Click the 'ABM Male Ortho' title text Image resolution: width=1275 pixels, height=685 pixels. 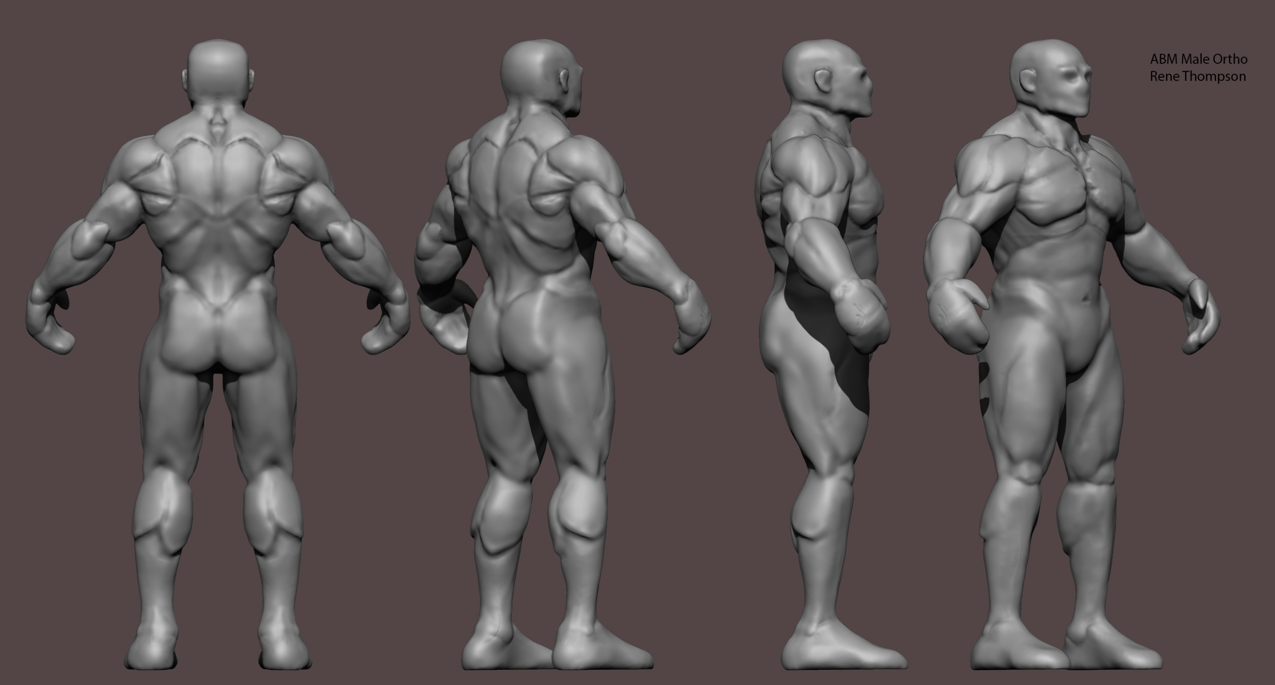click(x=1198, y=59)
